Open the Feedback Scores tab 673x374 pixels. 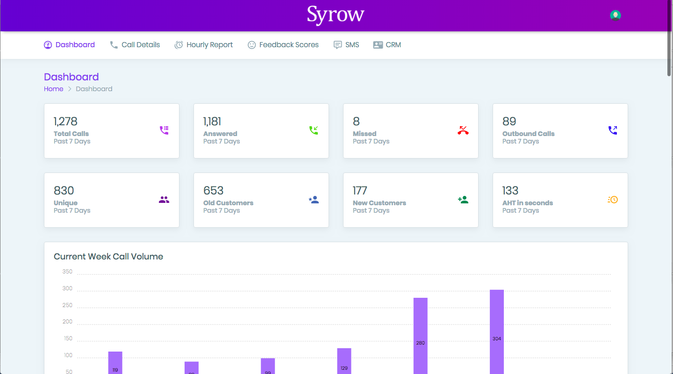(283, 45)
